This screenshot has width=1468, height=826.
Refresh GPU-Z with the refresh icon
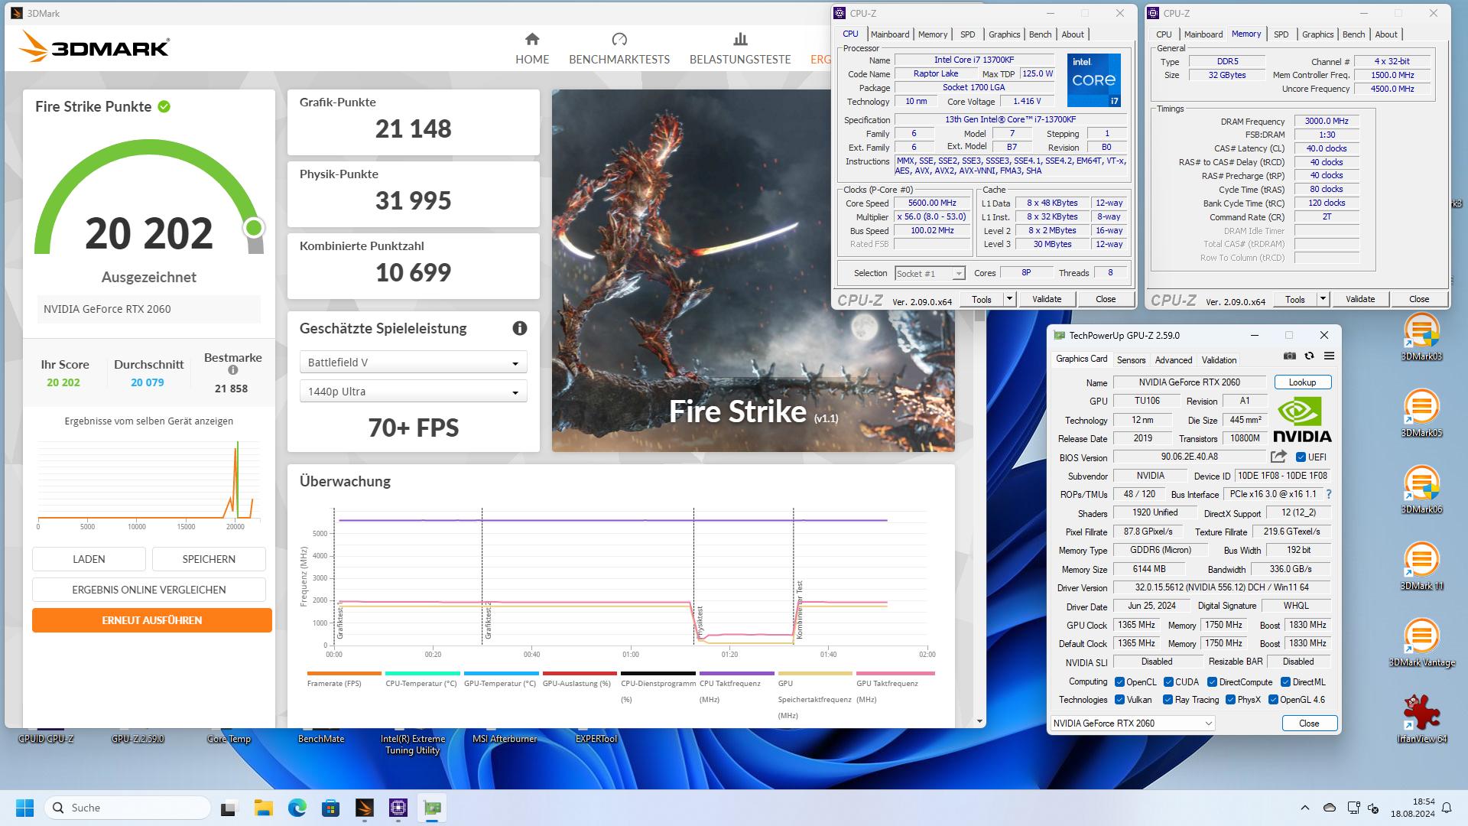coord(1309,356)
